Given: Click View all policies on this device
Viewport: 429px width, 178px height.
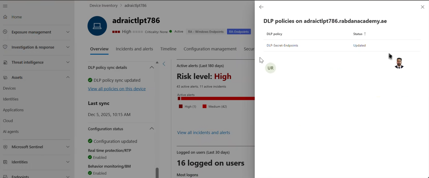Looking at the screenshot, I should 117,89.
